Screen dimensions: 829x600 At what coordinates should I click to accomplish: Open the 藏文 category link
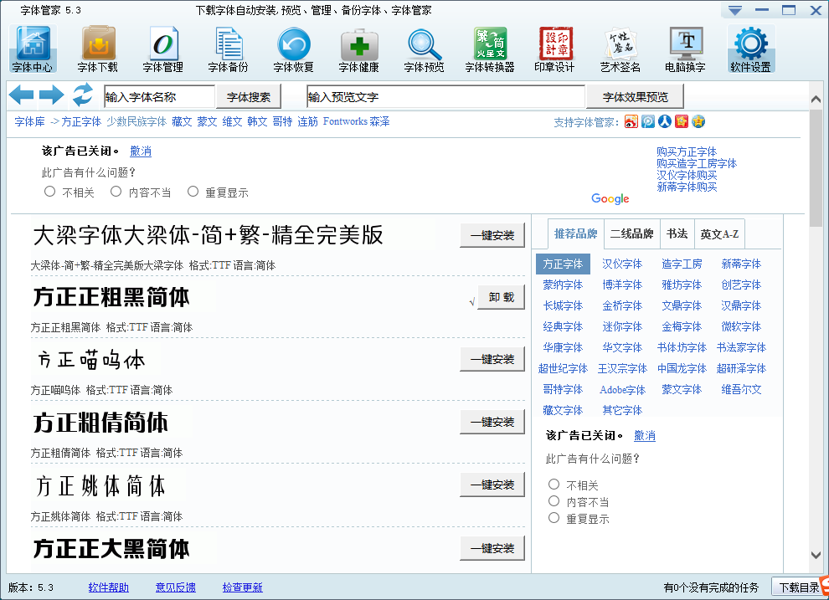[x=182, y=122]
